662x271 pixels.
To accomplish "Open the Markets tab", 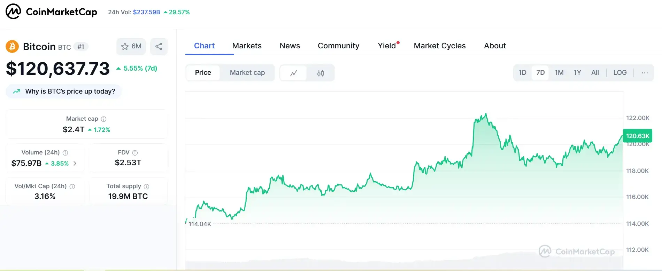I will coord(247,46).
